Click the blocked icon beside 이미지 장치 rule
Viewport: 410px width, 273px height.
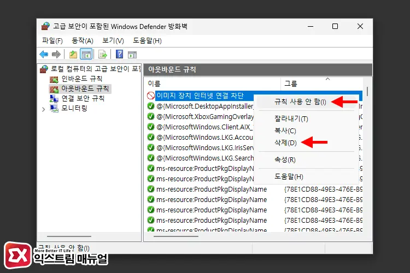151,96
